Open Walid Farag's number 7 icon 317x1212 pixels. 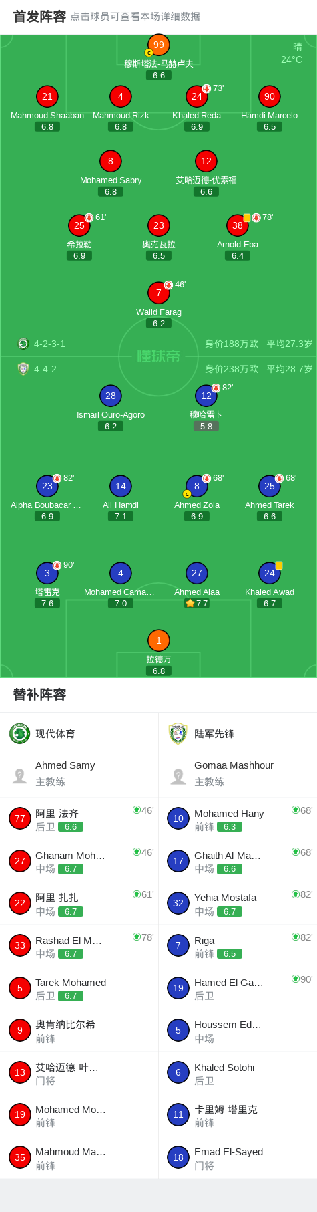159,293
